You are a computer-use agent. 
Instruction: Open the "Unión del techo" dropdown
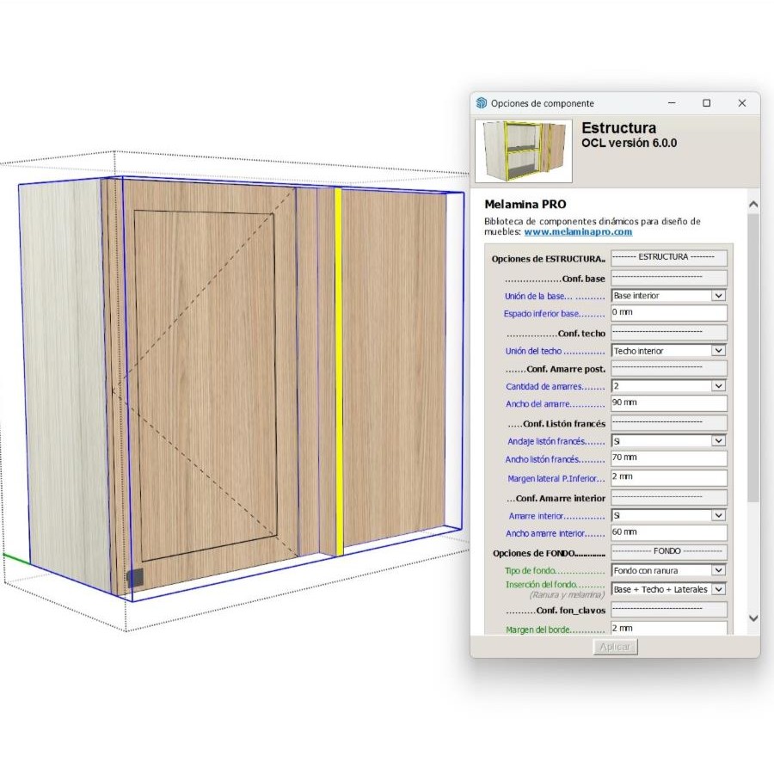[x=719, y=350]
